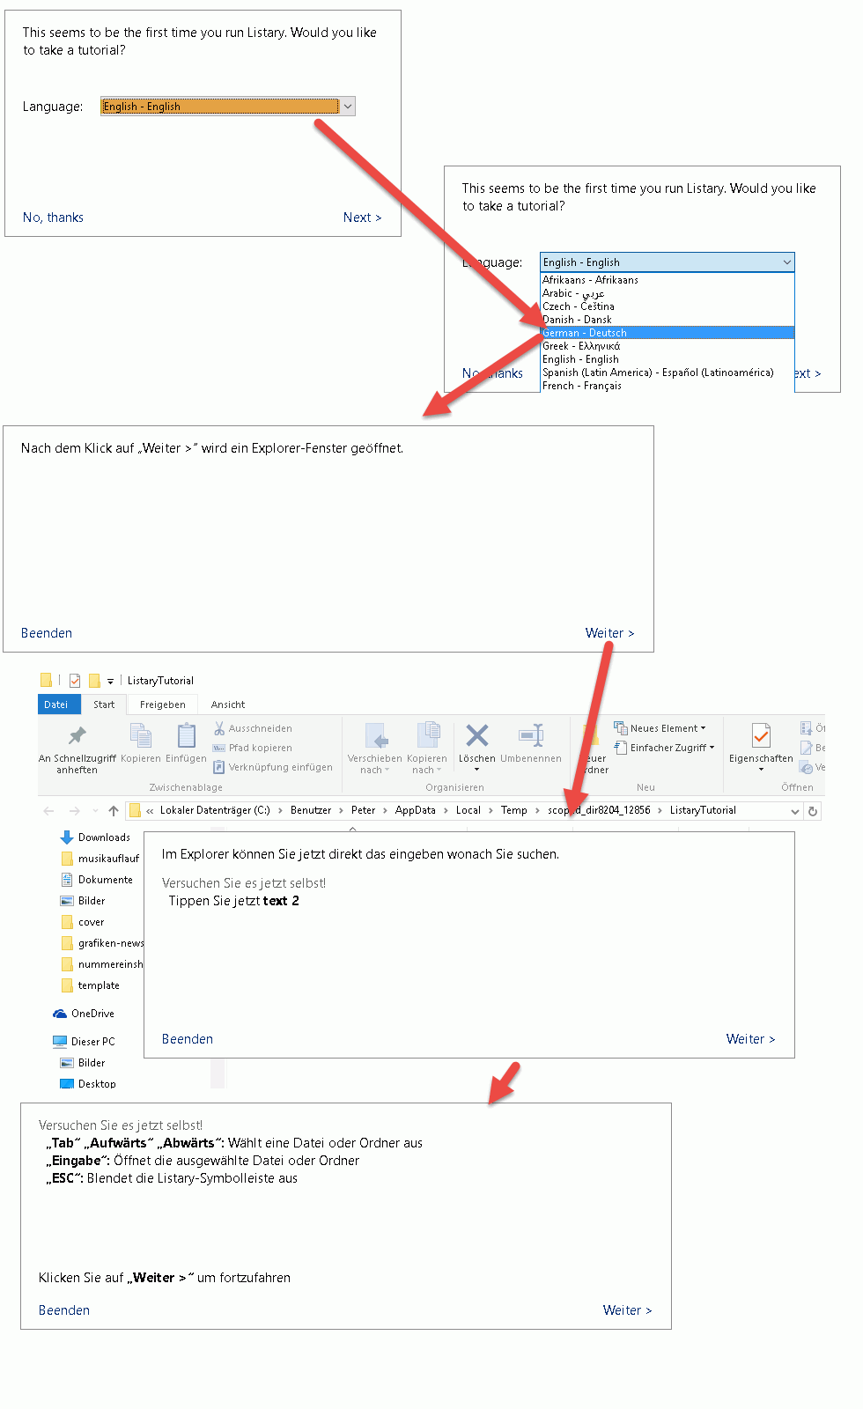Select Dieser PC in the navigation pane
Screen dimensions: 863x1409
pos(84,1042)
